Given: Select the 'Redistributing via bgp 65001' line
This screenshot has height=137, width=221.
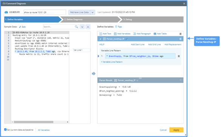Looking at the screenshot, I should pos(31,41).
